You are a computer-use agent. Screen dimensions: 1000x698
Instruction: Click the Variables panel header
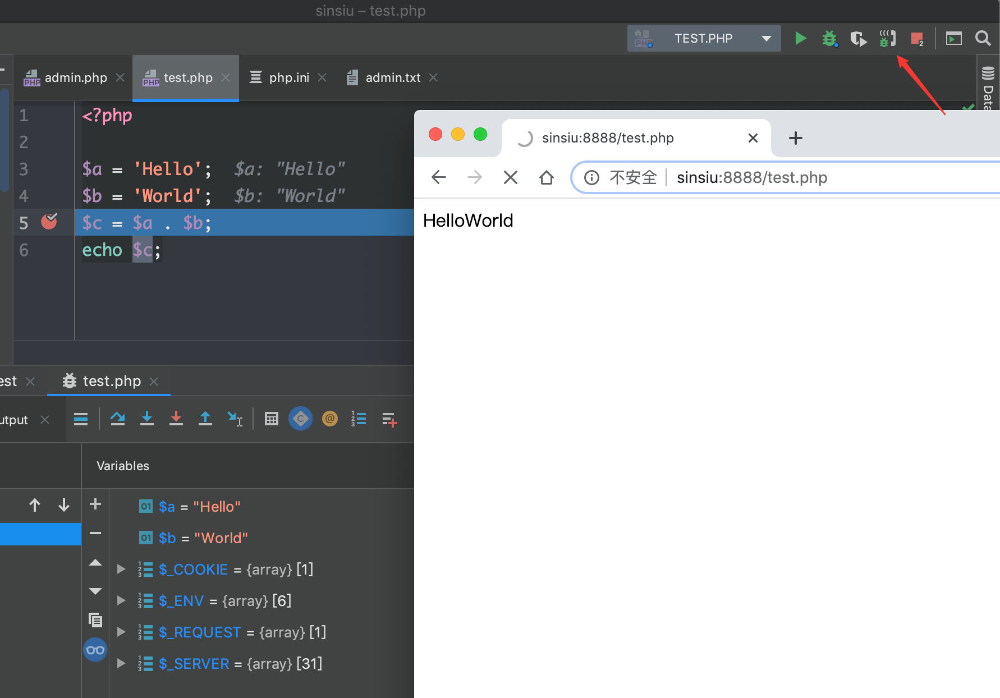click(x=123, y=466)
